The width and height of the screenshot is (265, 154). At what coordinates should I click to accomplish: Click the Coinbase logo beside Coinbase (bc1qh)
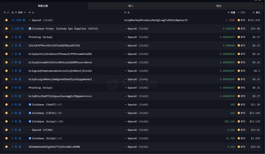point(30,138)
